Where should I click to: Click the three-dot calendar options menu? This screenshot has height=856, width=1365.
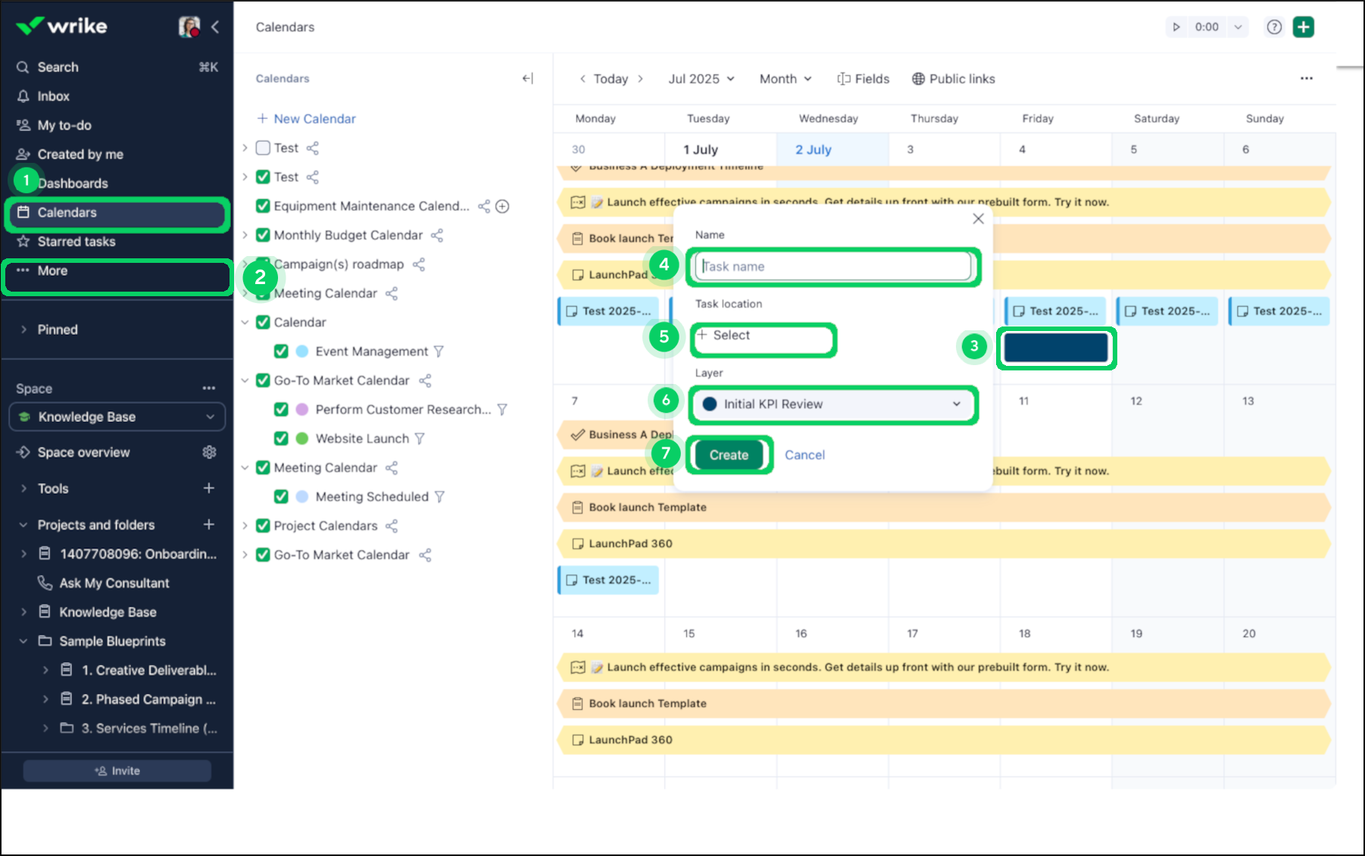pos(1306,79)
